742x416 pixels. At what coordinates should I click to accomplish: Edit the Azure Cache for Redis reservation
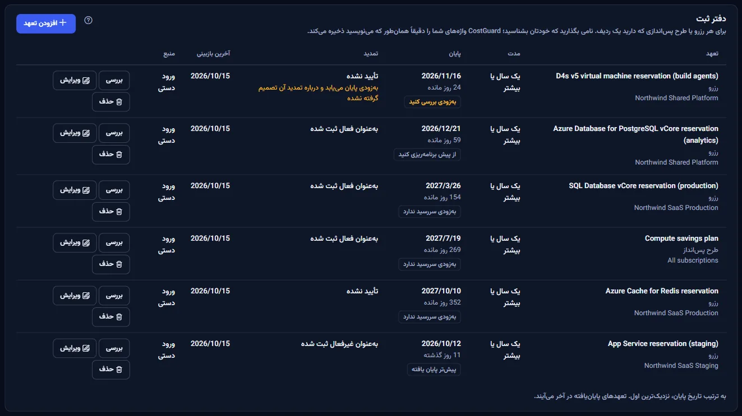[75, 295]
